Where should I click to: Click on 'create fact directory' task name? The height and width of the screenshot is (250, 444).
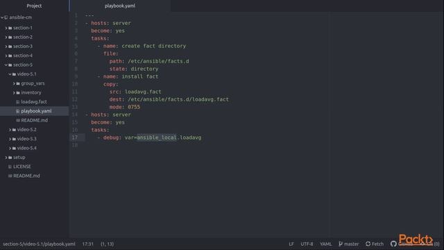pyautogui.click(x=154, y=46)
